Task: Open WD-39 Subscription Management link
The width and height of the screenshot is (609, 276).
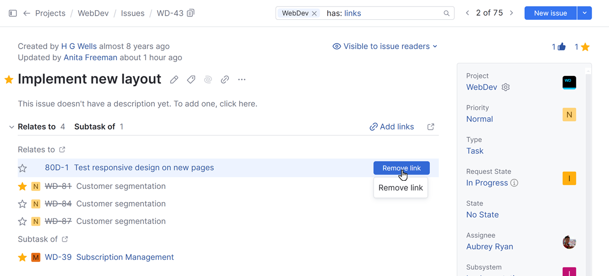Action: pos(125,257)
